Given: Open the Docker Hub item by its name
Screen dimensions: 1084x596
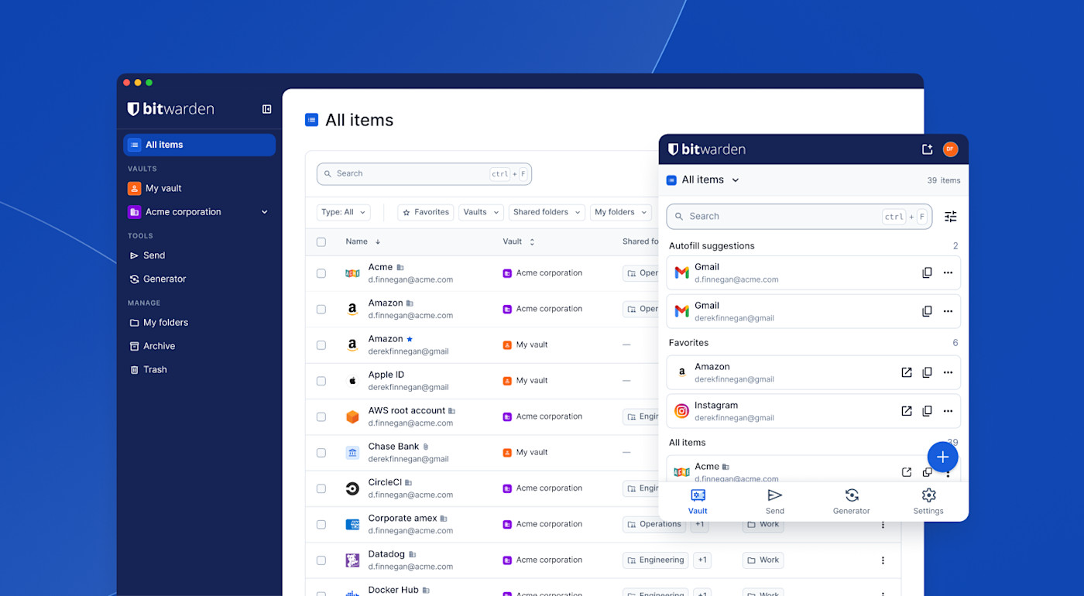Looking at the screenshot, I should [393, 590].
